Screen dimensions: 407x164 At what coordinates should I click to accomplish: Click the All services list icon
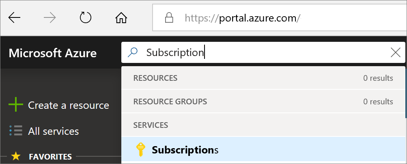point(16,131)
